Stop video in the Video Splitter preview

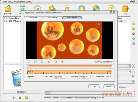42,62
